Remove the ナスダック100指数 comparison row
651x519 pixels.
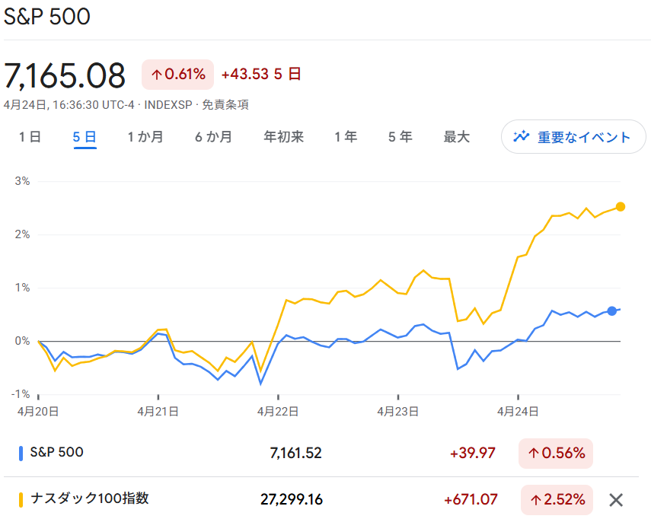click(x=616, y=500)
